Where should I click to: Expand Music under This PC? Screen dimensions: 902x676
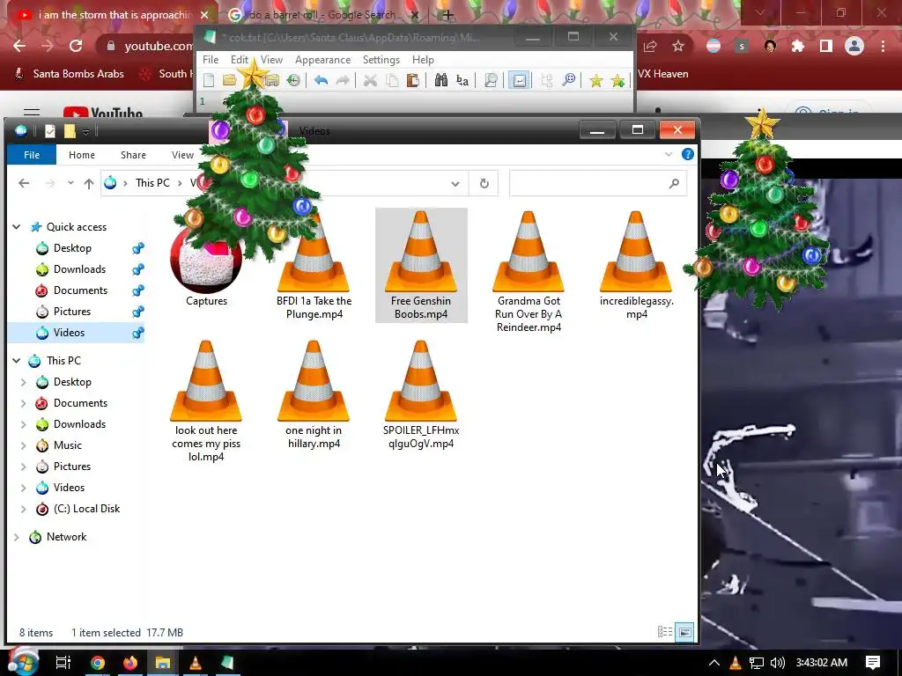[x=24, y=445]
